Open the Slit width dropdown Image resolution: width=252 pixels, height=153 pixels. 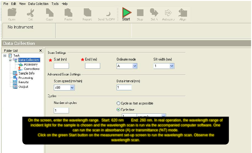pos(172,66)
